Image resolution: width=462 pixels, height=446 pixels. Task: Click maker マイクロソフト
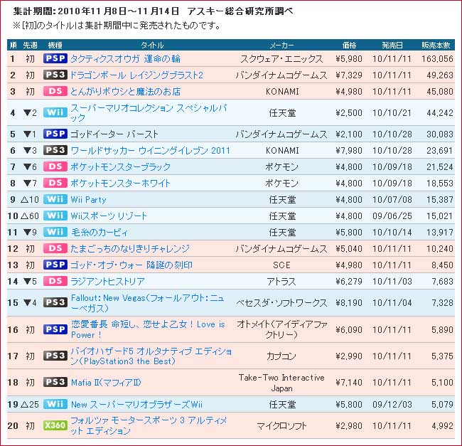[281, 425]
